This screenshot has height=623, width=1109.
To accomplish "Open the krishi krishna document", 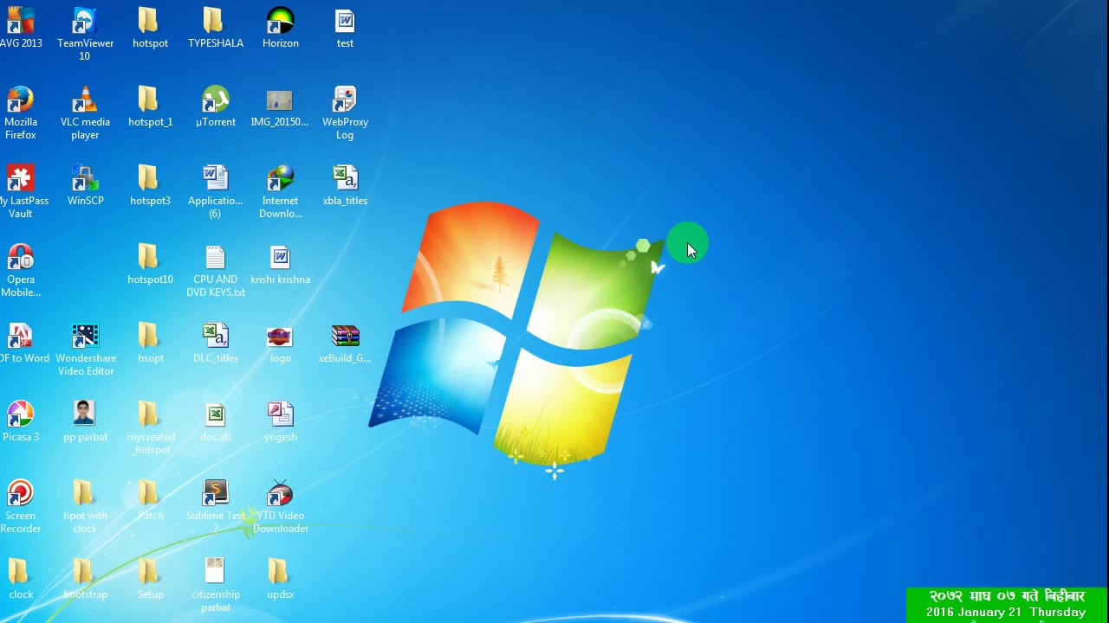I will (280, 264).
